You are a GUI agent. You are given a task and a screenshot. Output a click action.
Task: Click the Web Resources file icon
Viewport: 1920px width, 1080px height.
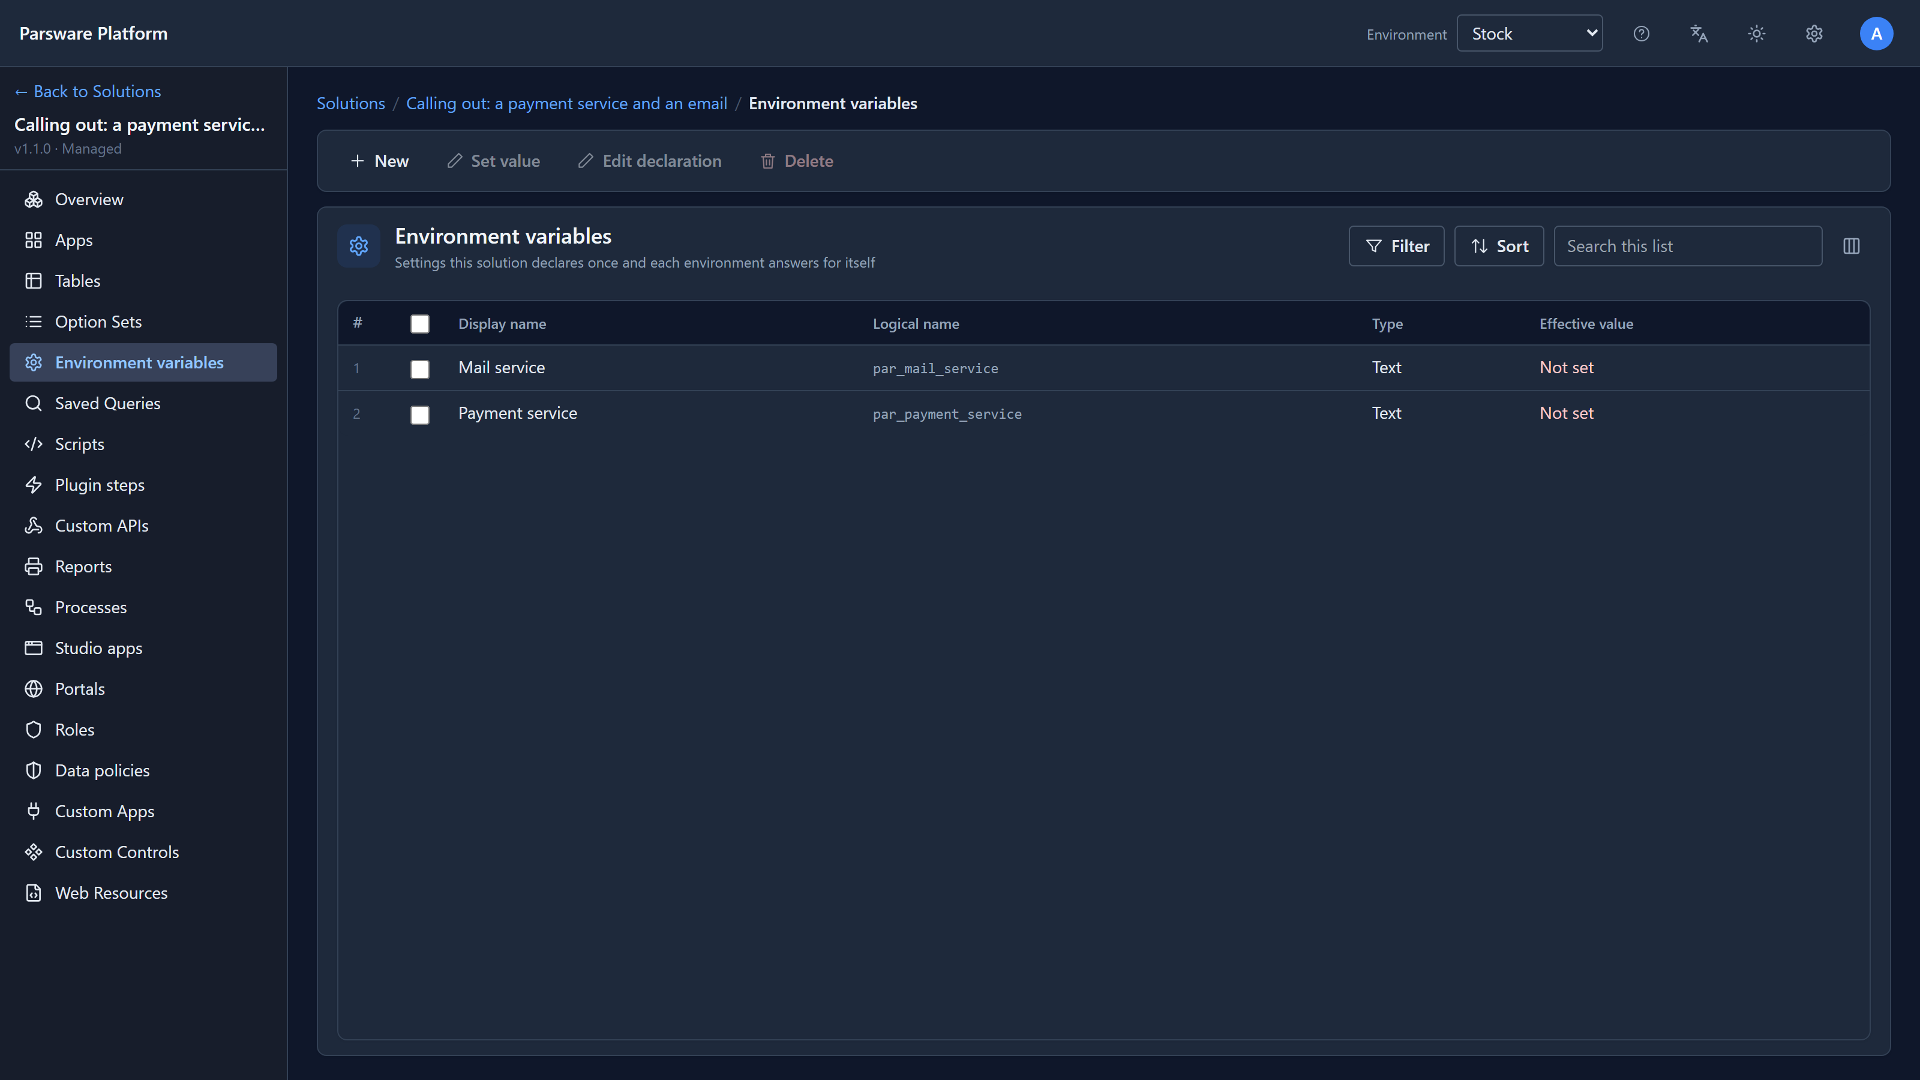[x=34, y=893]
